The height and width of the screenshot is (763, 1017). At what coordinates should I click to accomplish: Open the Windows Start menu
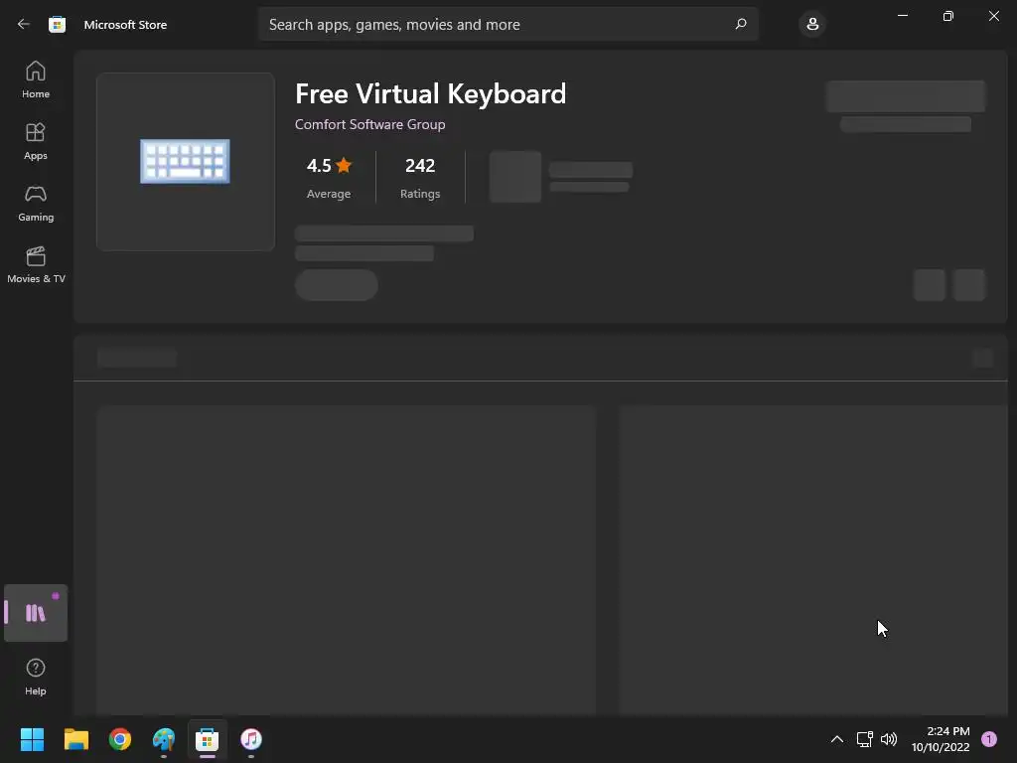32,739
